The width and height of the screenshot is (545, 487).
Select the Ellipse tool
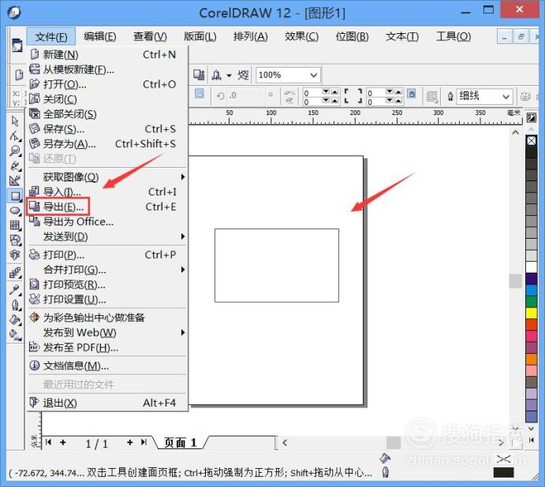[15, 211]
